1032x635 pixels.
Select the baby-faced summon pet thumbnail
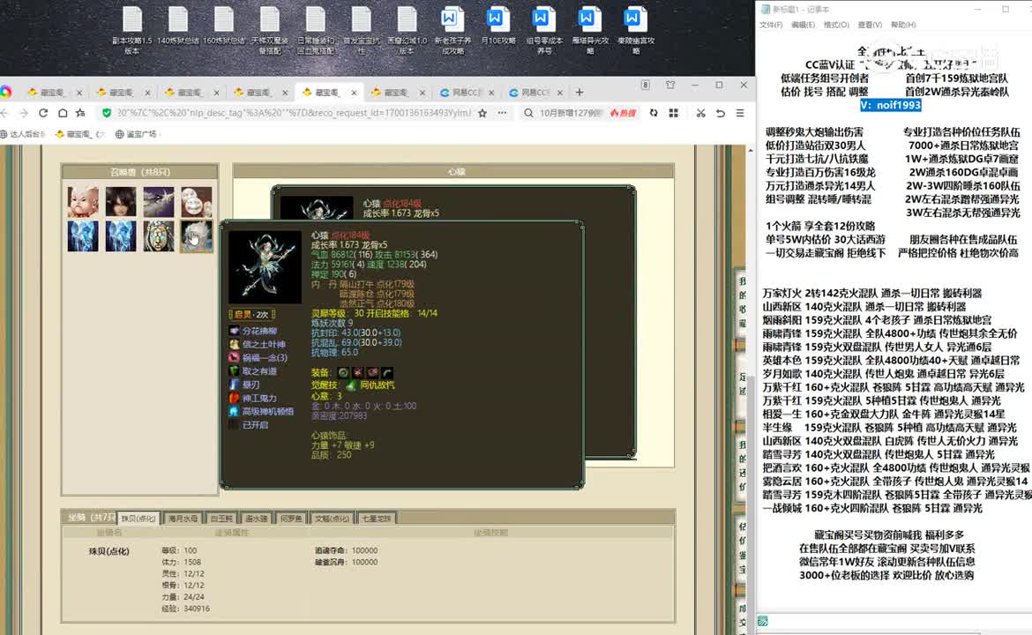click(x=83, y=202)
